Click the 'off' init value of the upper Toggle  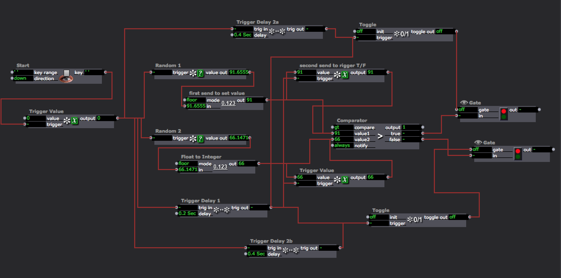(366, 32)
